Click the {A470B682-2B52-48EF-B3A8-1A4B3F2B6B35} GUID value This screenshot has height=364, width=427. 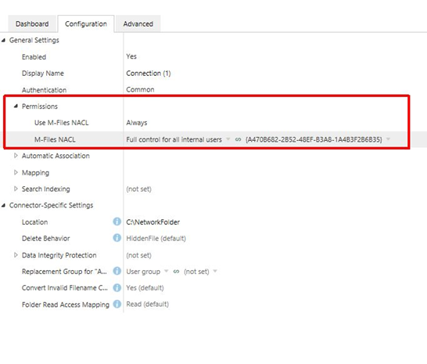[x=314, y=139]
